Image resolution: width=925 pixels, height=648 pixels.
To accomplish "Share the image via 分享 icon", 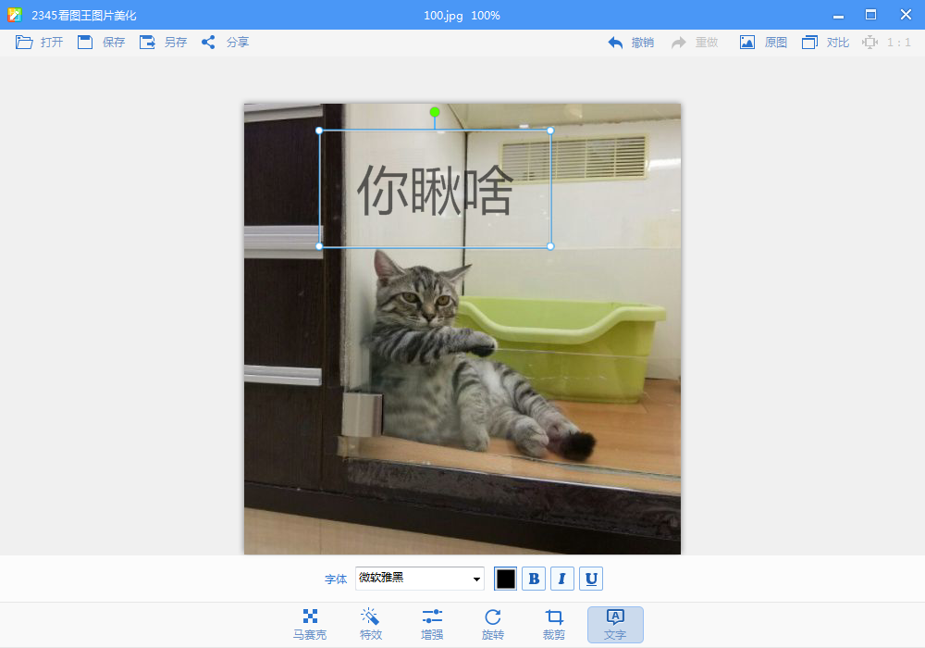I will click(209, 43).
